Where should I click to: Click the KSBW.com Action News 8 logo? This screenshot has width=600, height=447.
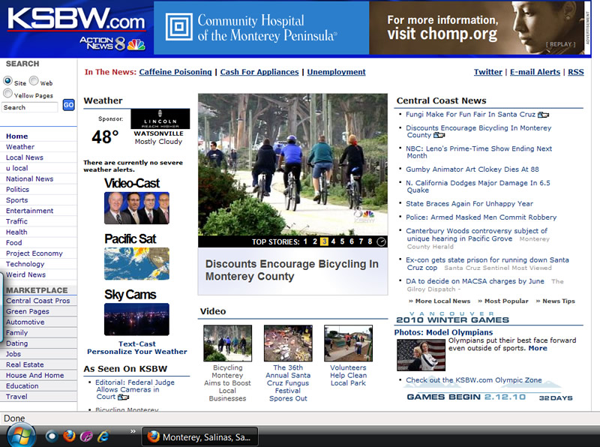(76, 28)
